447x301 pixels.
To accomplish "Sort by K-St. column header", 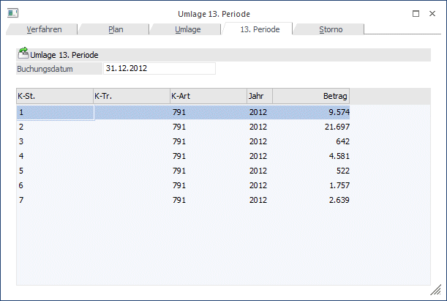I will point(54,96).
